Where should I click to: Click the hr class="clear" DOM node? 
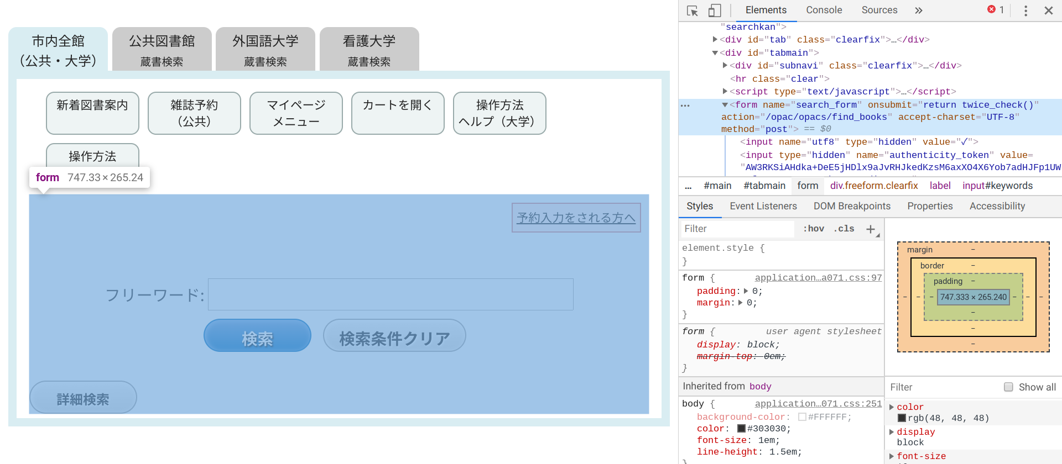tap(780, 78)
